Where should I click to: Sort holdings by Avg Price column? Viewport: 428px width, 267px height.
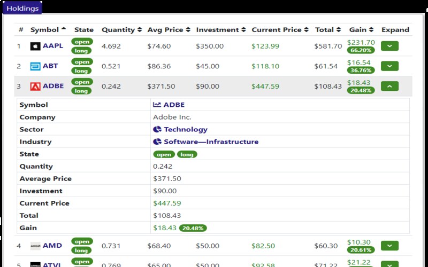pos(169,30)
